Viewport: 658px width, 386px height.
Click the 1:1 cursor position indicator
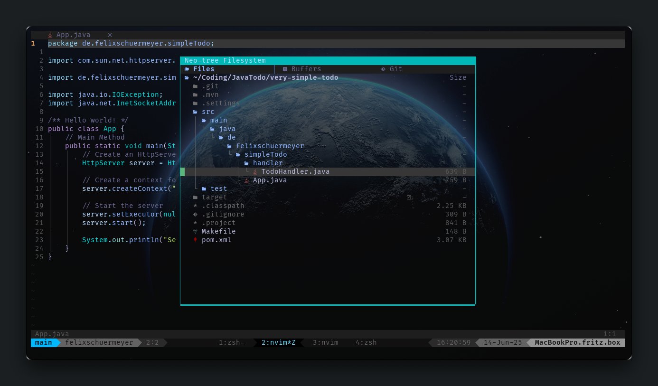(610, 334)
